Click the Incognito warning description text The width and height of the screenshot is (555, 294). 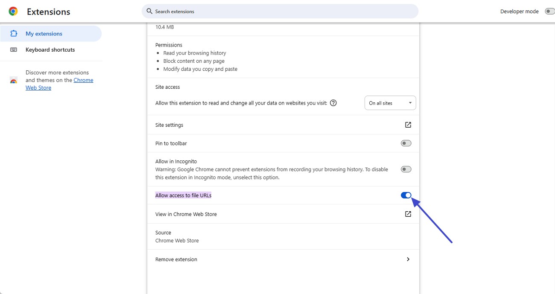point(272,173)
